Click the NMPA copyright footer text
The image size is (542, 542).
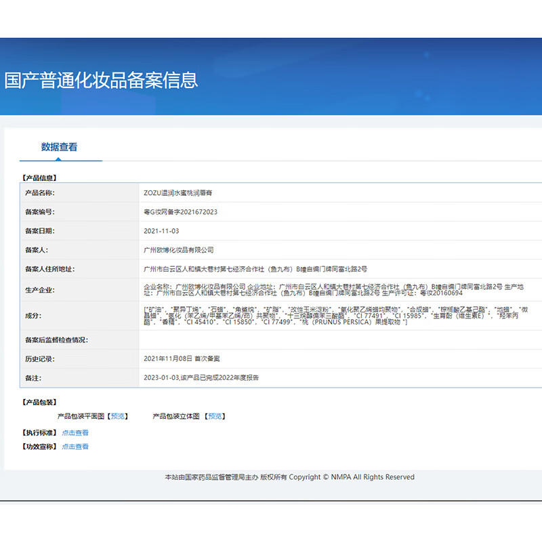point(289,477)
